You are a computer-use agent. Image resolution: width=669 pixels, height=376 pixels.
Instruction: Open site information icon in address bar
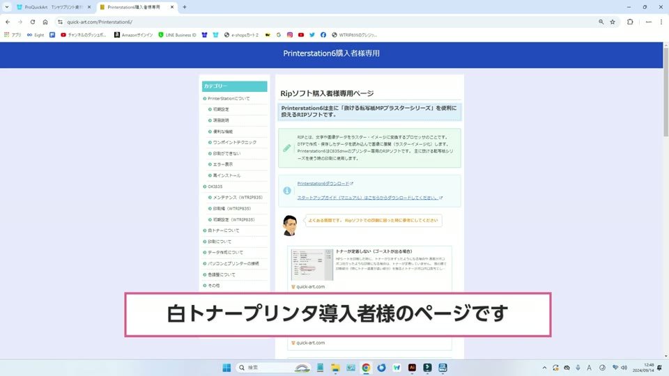pos(60,22)
